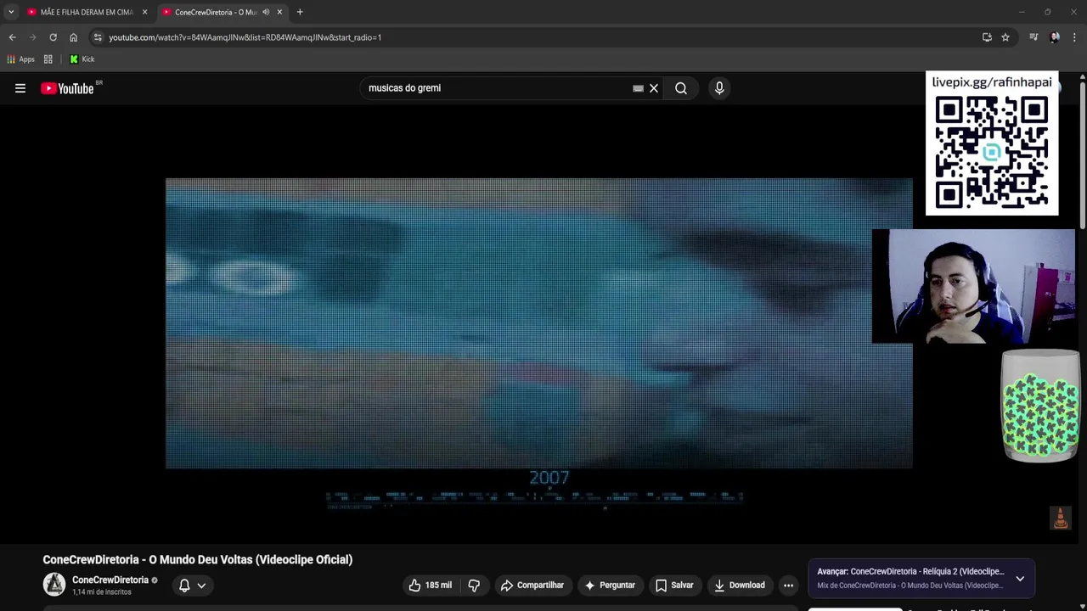Screen dimensions: 1087x611
Task: Expand the Avançar mix playlist panel
Action: (x=1020, y=579)
